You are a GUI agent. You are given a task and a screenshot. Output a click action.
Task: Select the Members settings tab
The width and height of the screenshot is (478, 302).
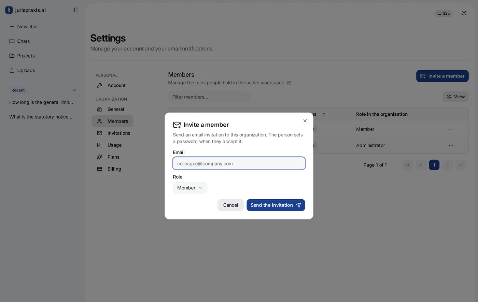coord(112,121)
